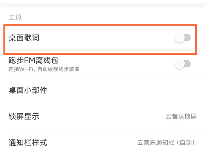Image resolution: width=205 pixels, height=154 pixels.
Task: Select the 桌面小部件 label text
Action: pyautogui.click(x=28, y=91)
